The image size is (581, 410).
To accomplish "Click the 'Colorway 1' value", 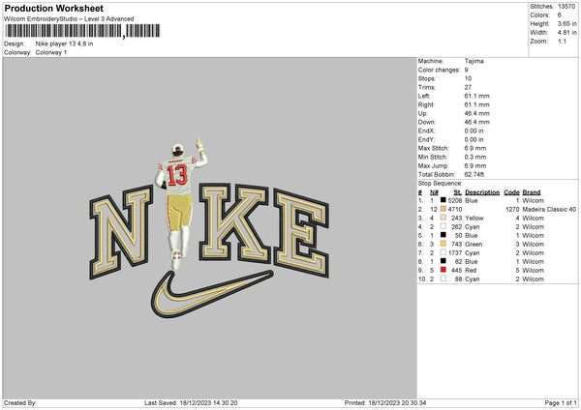I will point(51,52).
